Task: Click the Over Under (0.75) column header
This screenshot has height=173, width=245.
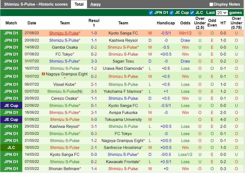Action: coord(236,23)
